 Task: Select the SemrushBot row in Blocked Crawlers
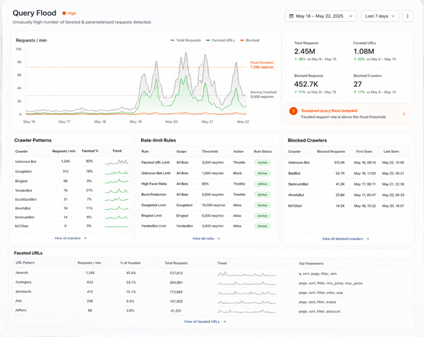pyautogui.click(x=348, y=184)
